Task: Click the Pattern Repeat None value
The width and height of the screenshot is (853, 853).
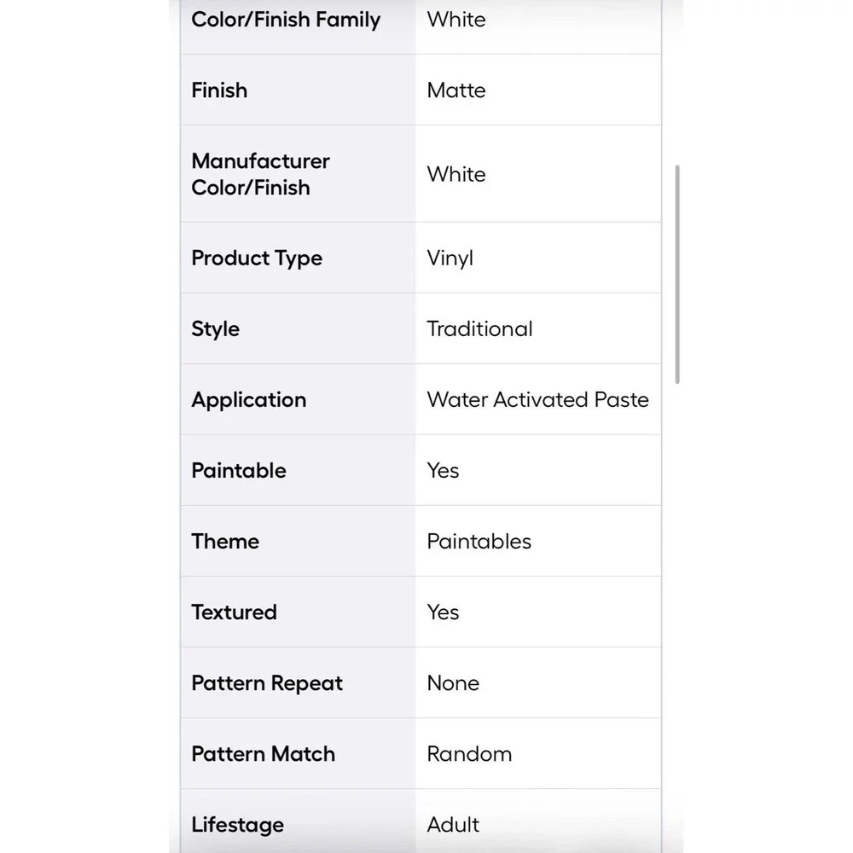Action: [x=453, y=682]
